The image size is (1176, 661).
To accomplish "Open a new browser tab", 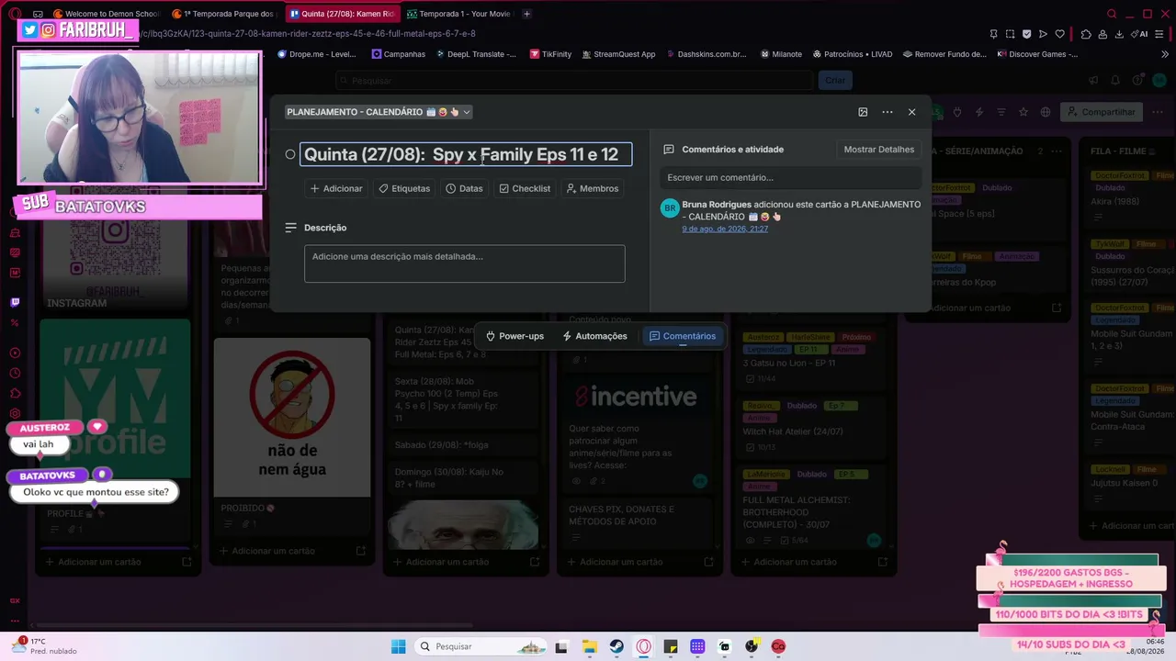I will coord(526,14).
